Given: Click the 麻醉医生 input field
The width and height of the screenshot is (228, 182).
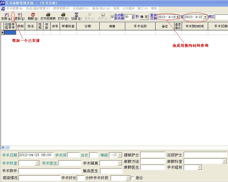Looking at the screenshot, I should click(x=152, y=167).
